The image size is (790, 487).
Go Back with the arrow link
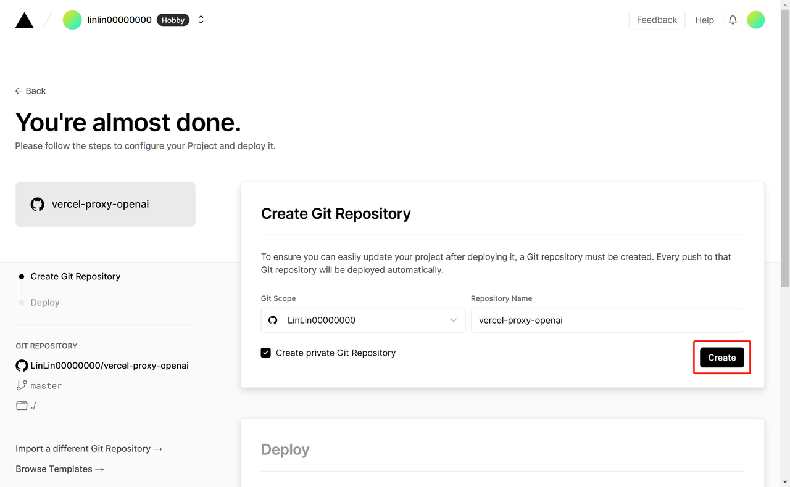click(30, 91)
